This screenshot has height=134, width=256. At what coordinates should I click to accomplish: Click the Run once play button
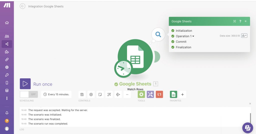coord(25,84)
